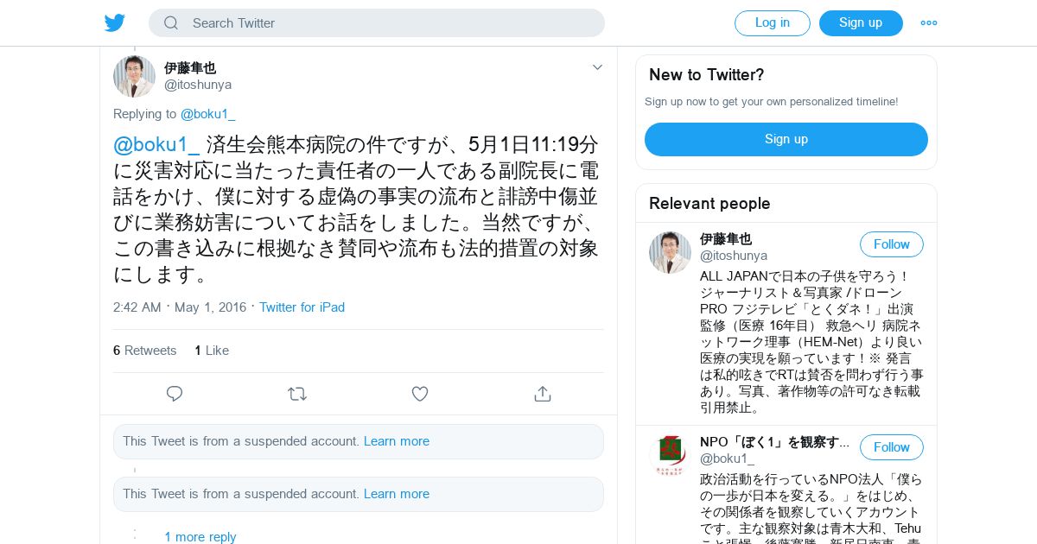Like the tweet with heart icon
This screenshot has height=544, width=1037.
(x=420, y=394)
